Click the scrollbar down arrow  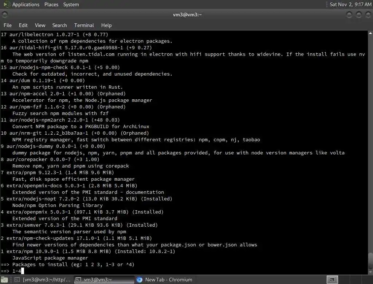tap(370, 272)
